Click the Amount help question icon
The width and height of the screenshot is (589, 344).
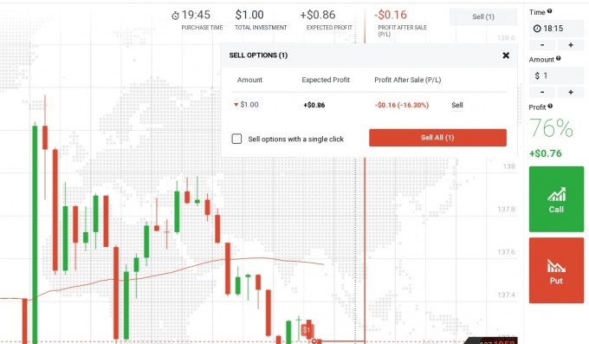point(558,58)
